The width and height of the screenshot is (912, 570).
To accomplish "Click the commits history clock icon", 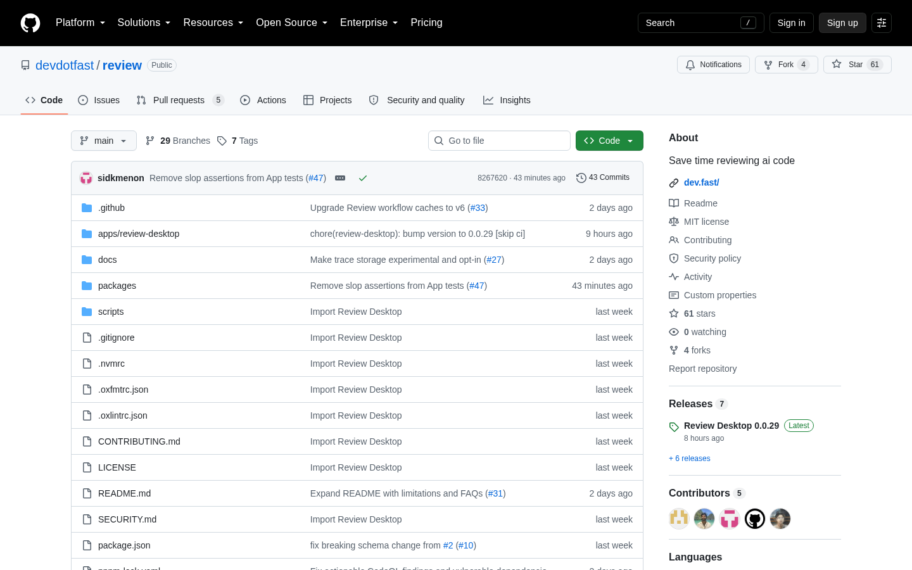I will click(581, 178).
